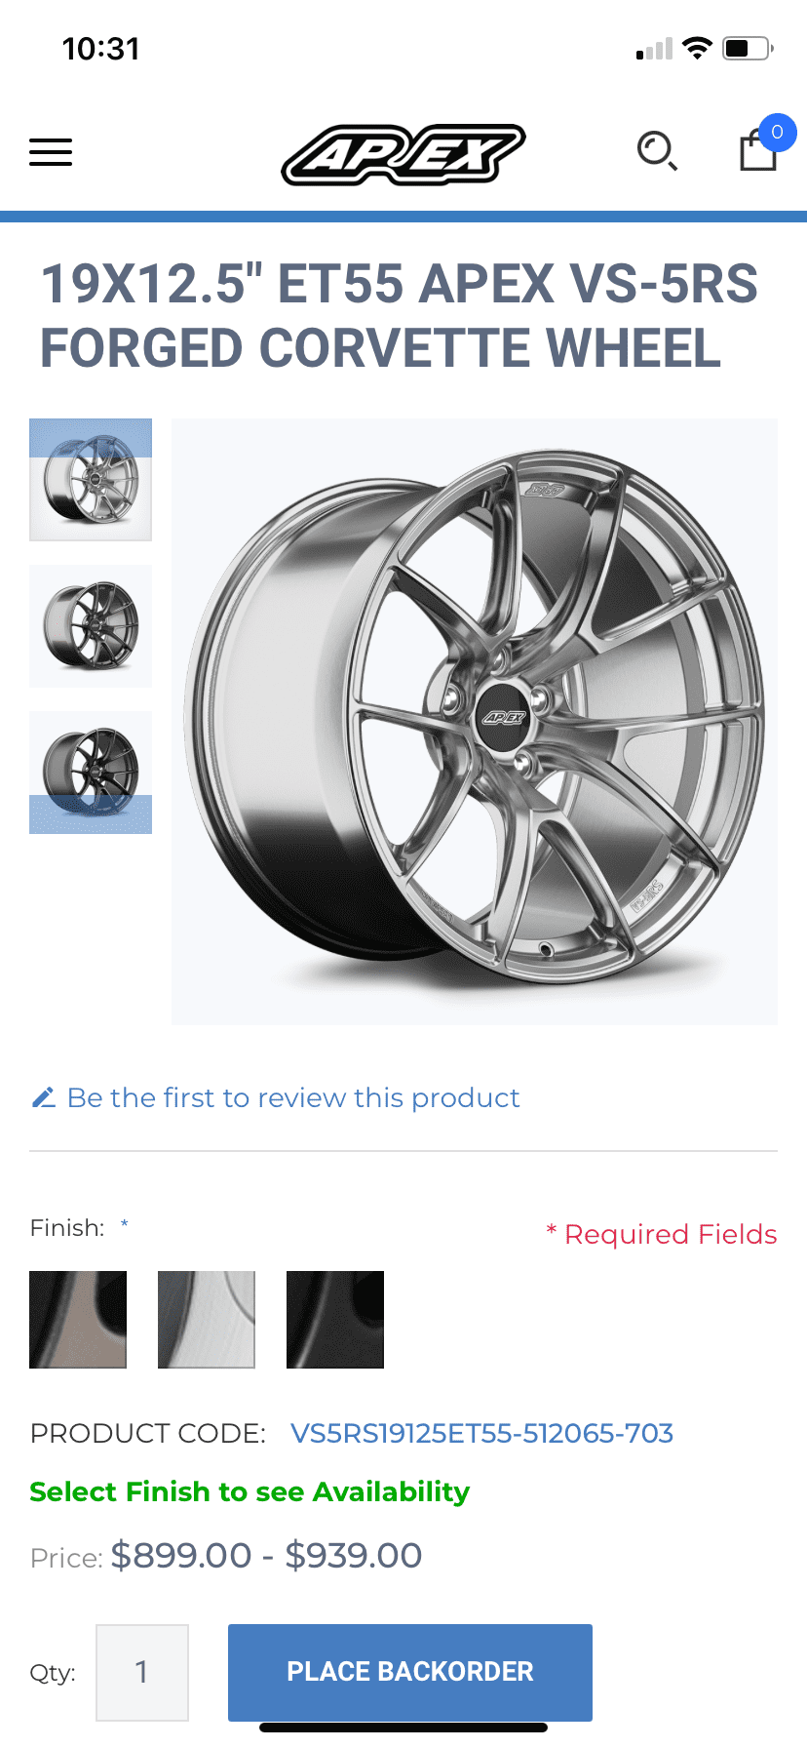View the shopping cart bag
The image size is (807, 1748).
tap(759, 151)
